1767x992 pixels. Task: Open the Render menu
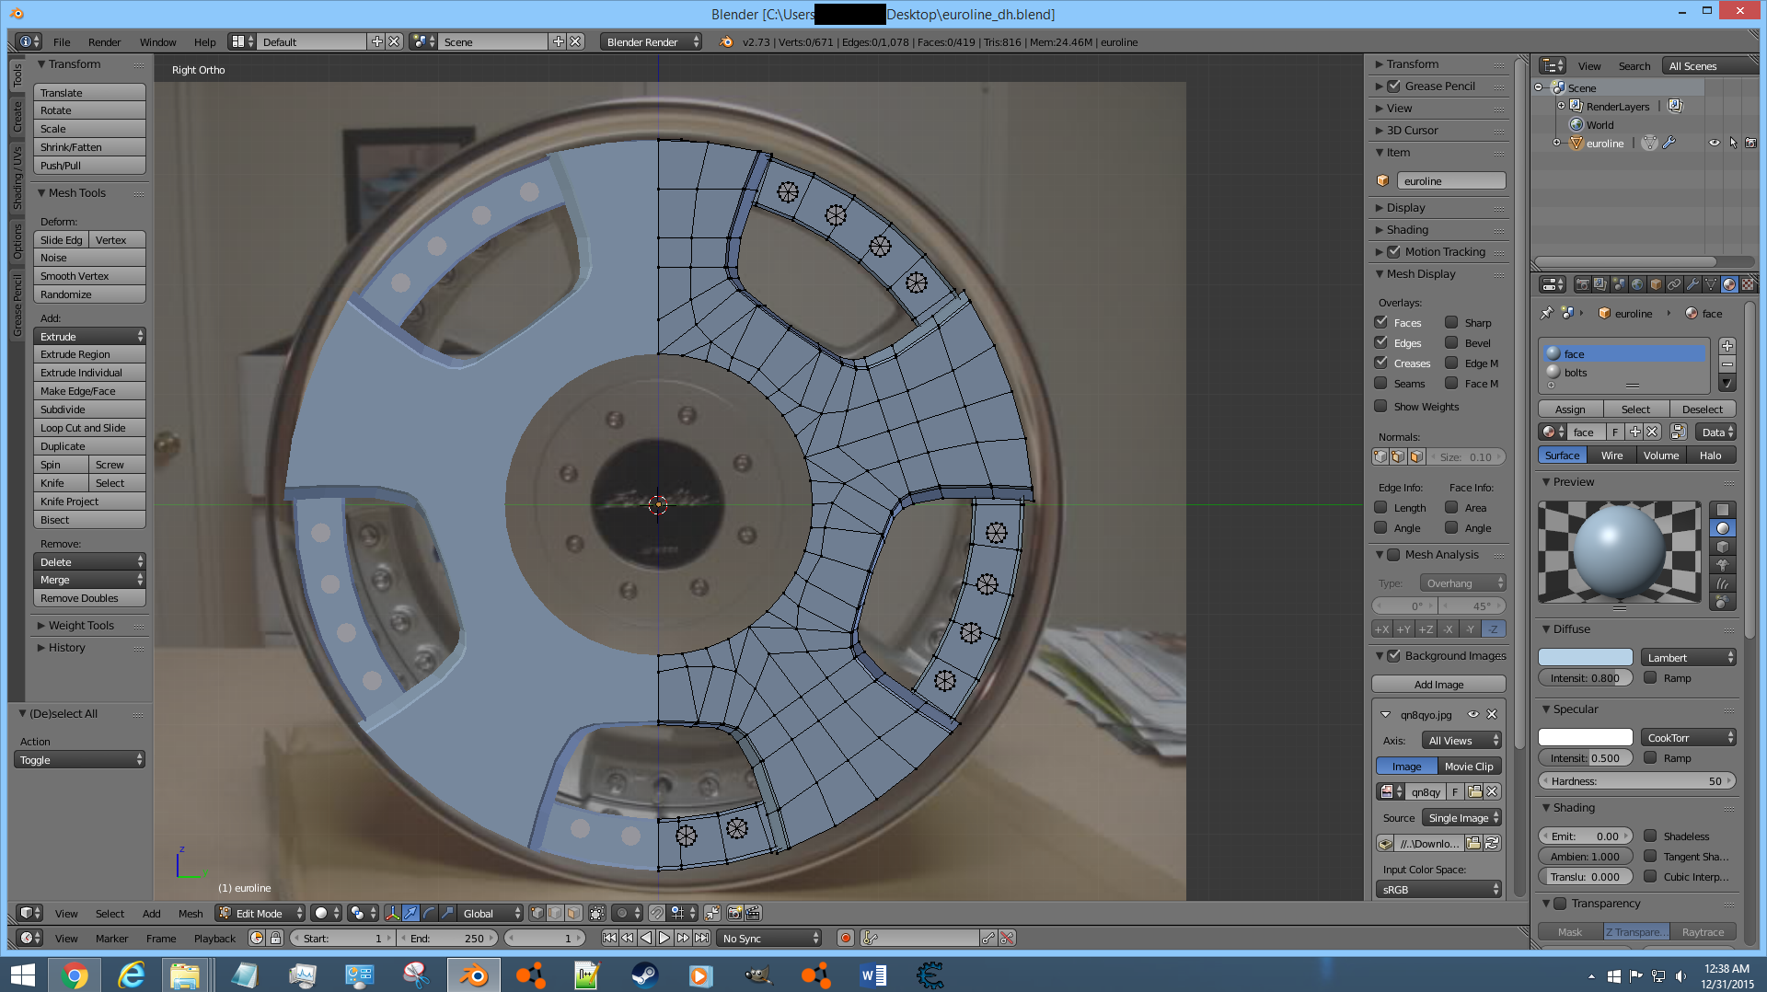104,42
